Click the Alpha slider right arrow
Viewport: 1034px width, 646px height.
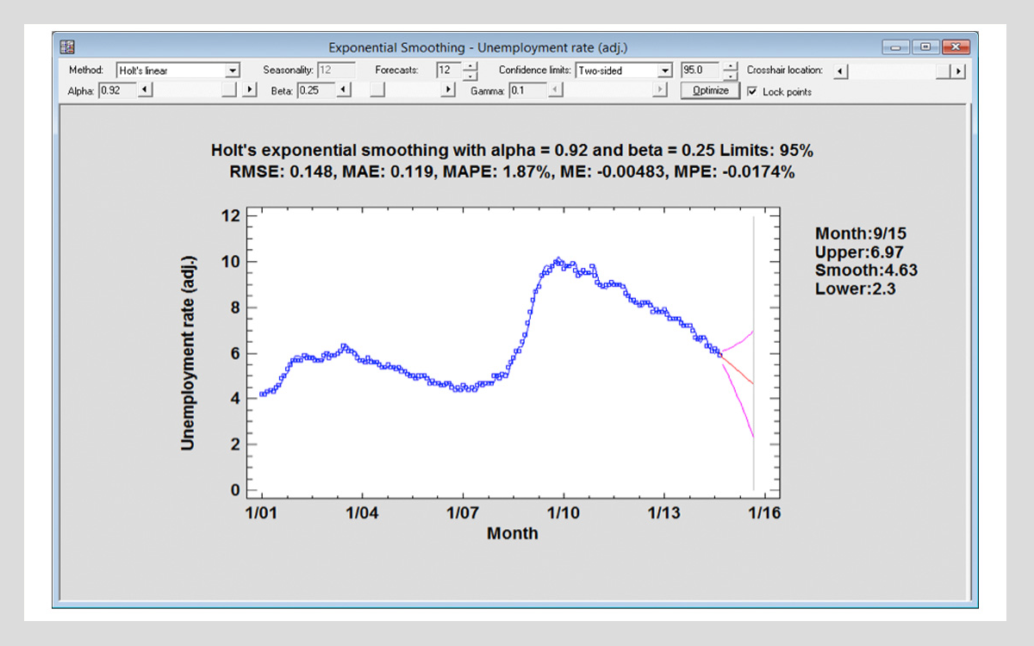pos(250,90)
